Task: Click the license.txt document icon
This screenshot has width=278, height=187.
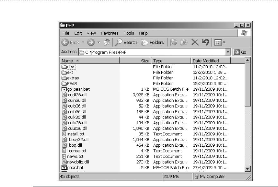Action: (64, 151)
